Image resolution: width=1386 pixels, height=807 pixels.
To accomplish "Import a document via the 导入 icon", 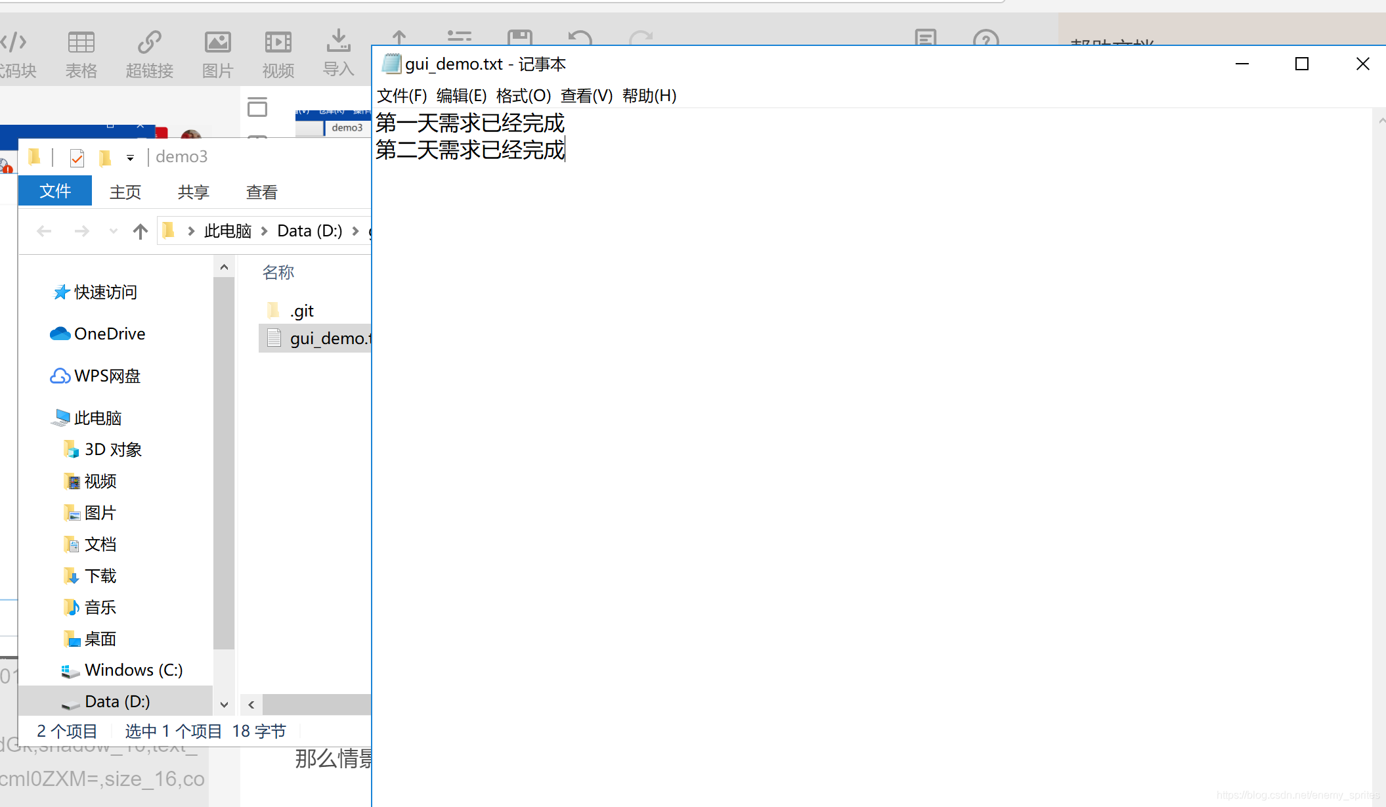I will click(337, 53).
